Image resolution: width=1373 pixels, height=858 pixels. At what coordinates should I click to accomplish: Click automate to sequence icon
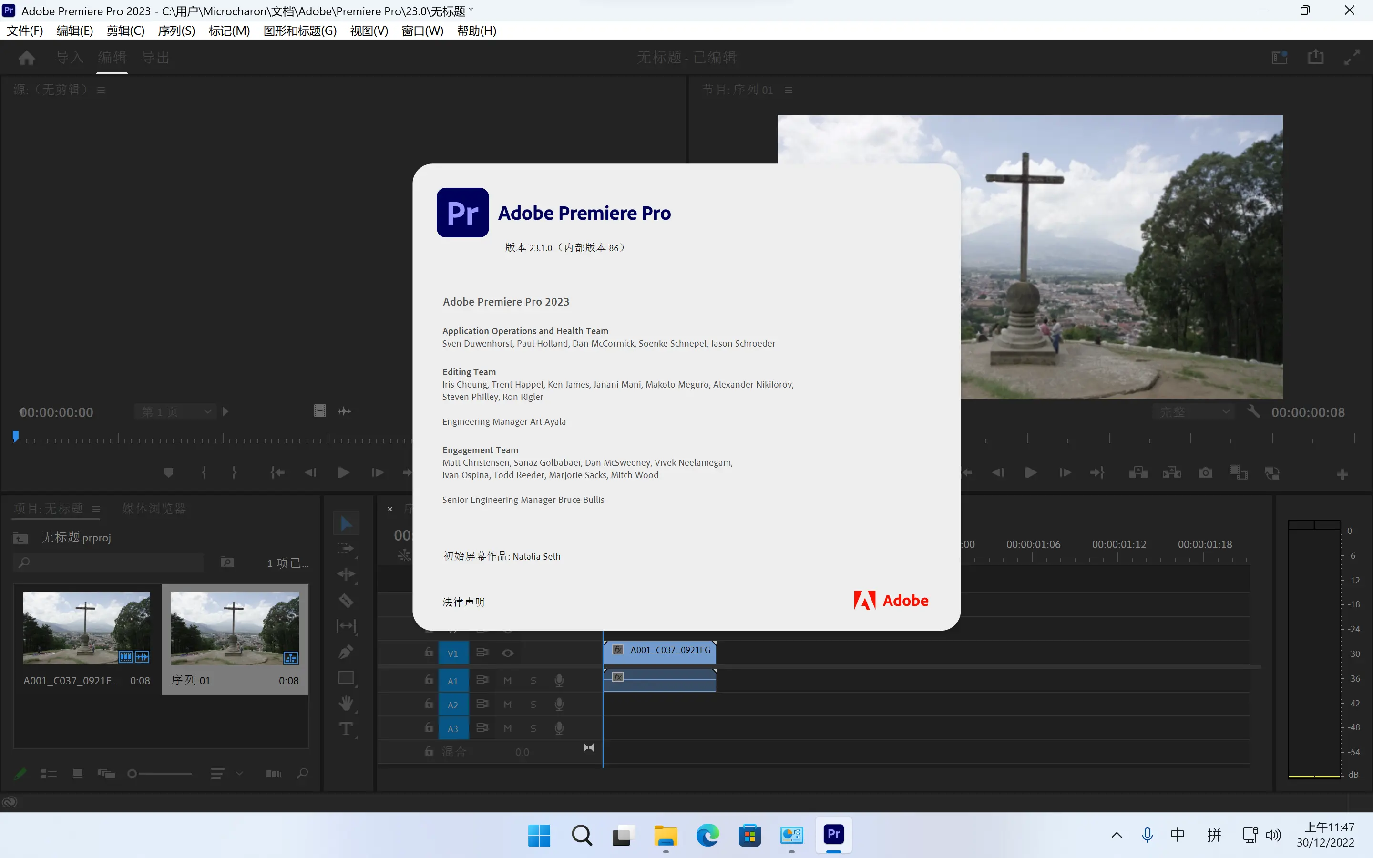pyautogui.click(x=274, y=774)
